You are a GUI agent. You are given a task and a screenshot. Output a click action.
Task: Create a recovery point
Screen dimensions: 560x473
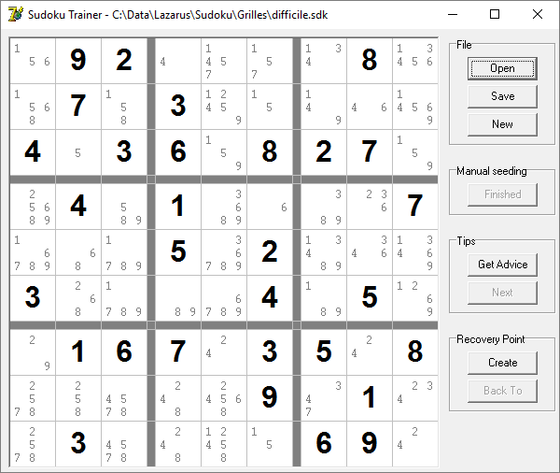click(502, 363)
